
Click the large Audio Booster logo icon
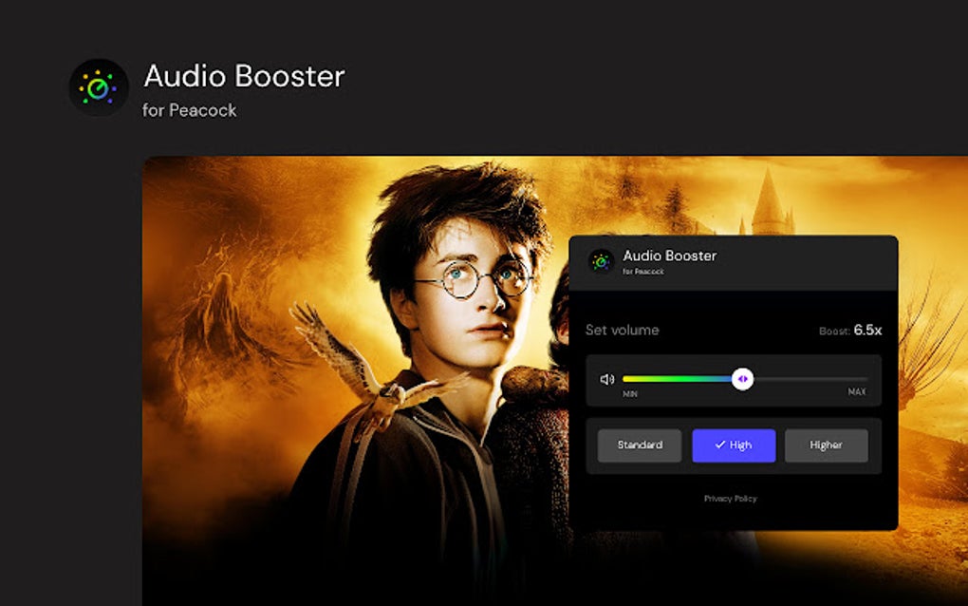[x=99, y=87]
